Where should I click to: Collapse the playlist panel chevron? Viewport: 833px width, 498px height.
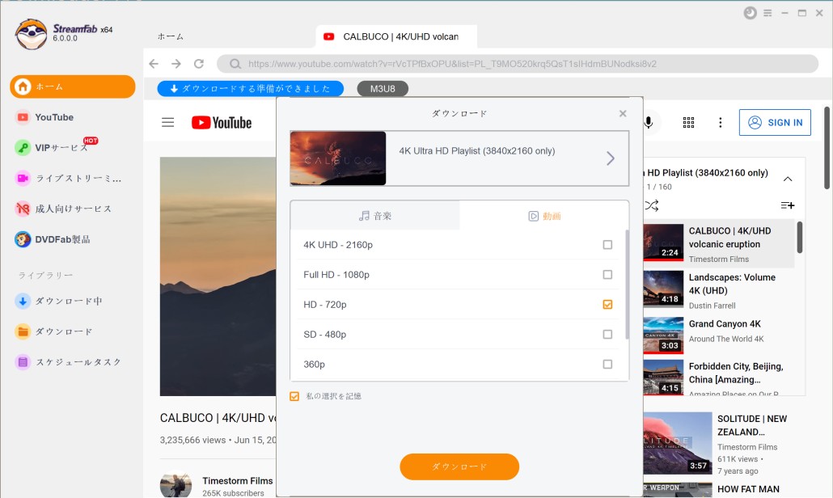pyautogui.click(x=788, y=179)
